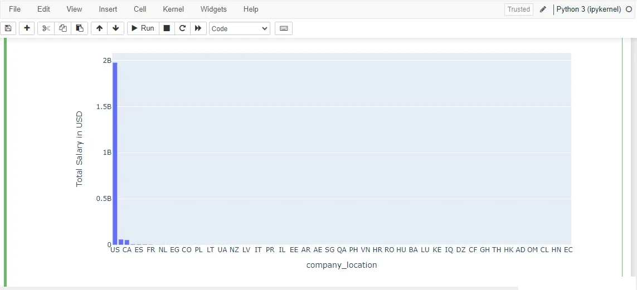Insert a cell below with plus icon
Viewport: 637px width, 290px height.
[x=27, y=28]
